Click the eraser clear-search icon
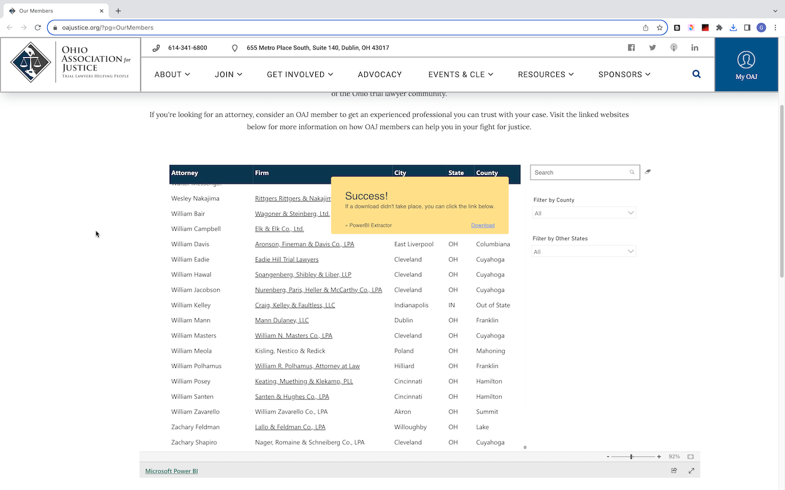The height and width of the screenshot is (490, 785). pyautogui.click(x=648, y=172)
